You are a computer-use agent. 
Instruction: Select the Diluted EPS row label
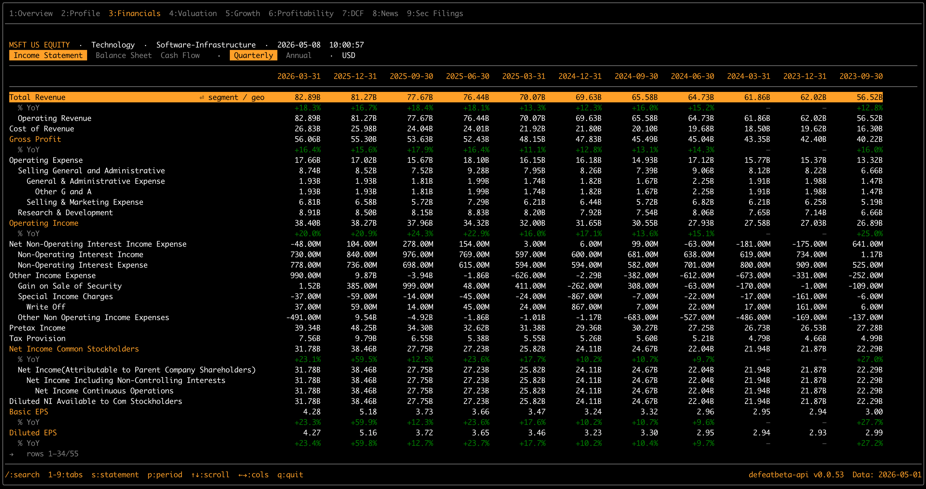point(33,433)
